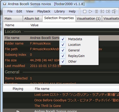Image resolution: width=119 pixels, height=112 pixels.
Task: Skip to the next track
Action: click(x=108, y=11)
